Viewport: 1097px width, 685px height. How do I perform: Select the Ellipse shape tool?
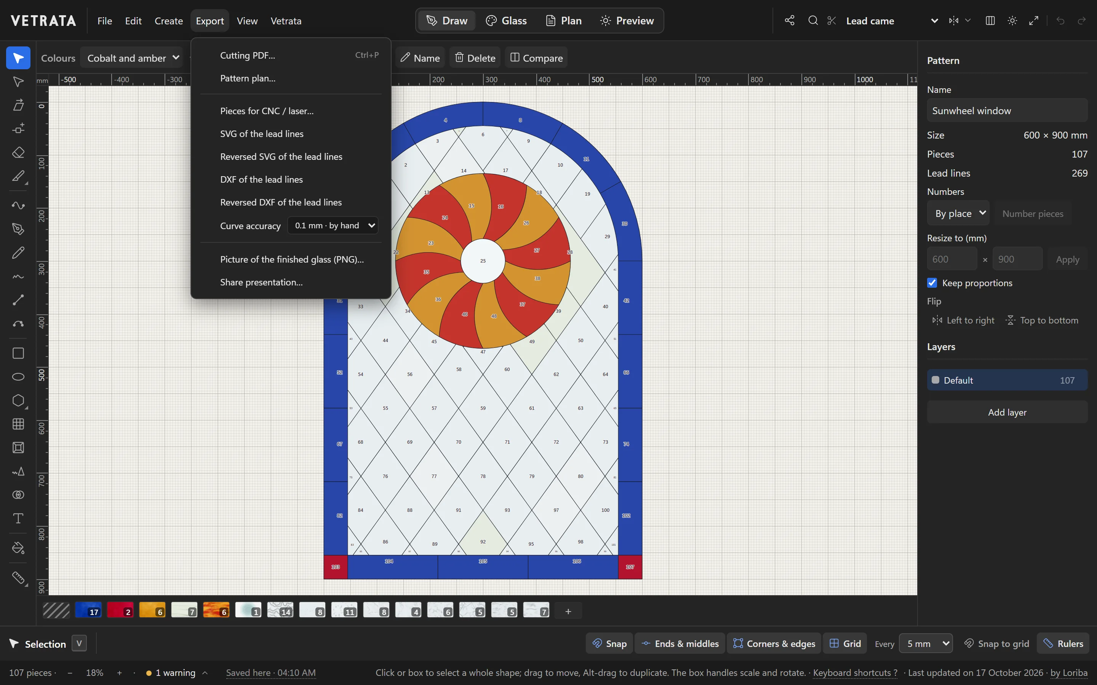(18, 376)
